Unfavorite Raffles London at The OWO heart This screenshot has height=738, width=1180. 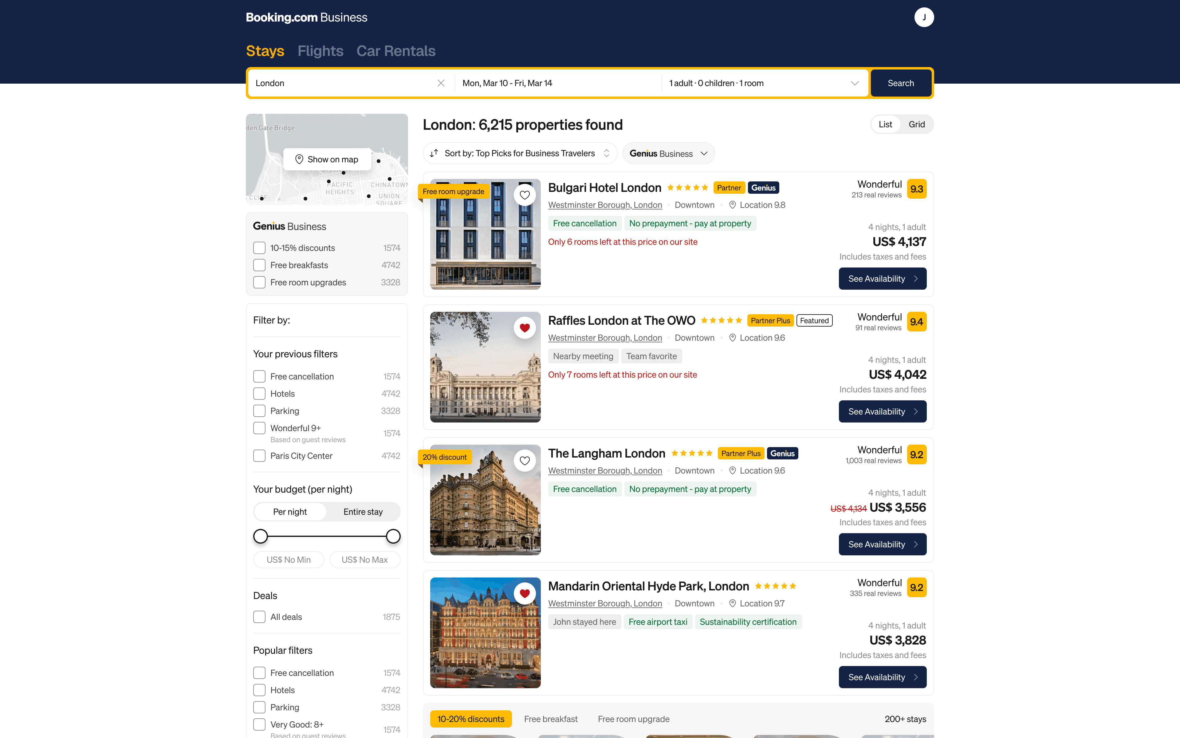[x=525, y=328]
